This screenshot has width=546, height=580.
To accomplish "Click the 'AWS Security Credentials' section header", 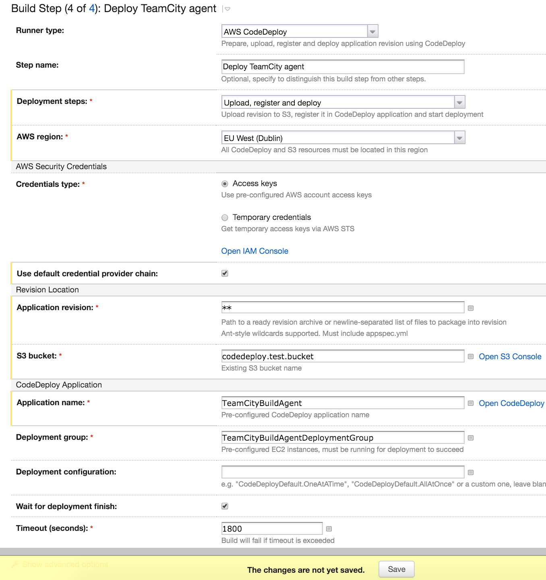I will pyautogui.click(x=61, y=166).
